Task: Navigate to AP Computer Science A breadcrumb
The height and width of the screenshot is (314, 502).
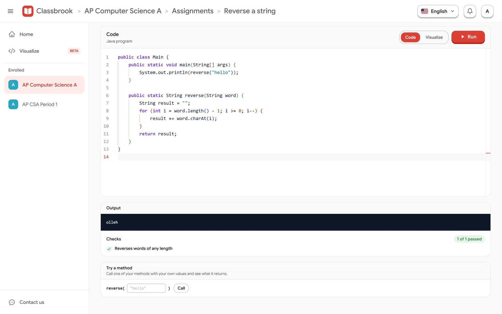Action: click(x=123, y=11)
